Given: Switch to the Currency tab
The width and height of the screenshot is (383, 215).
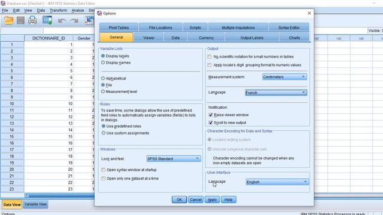Looking at the screenshot, I should pos(206,38).
